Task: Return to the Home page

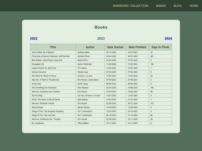Action: [194, 6]
